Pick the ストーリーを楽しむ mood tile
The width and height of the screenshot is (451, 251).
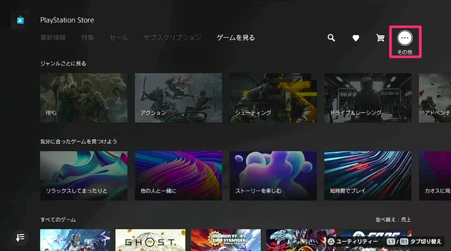click(273, 175)
